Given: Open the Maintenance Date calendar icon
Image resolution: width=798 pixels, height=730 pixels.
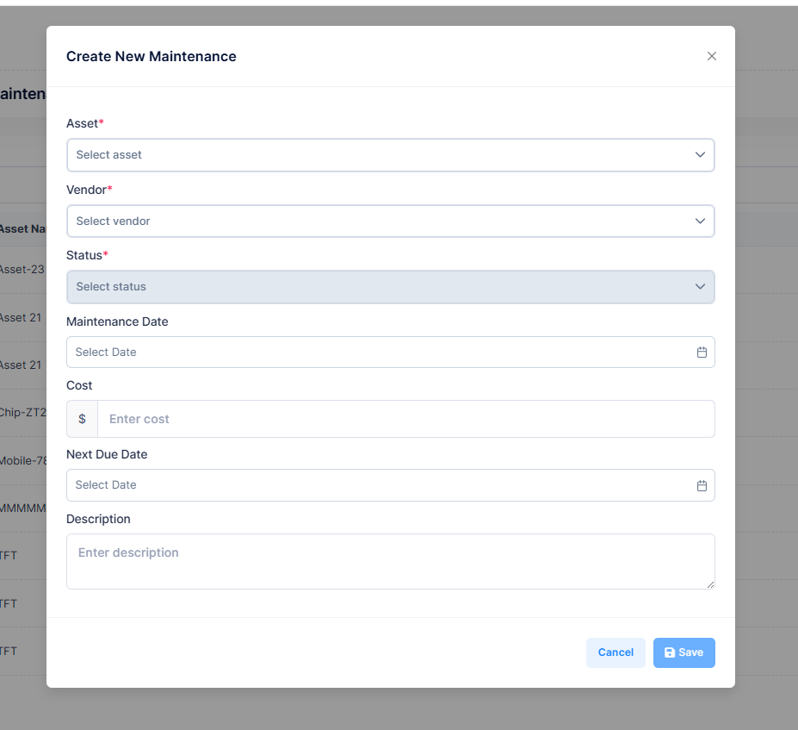Looking at the screenshot, I should [702, 352].
